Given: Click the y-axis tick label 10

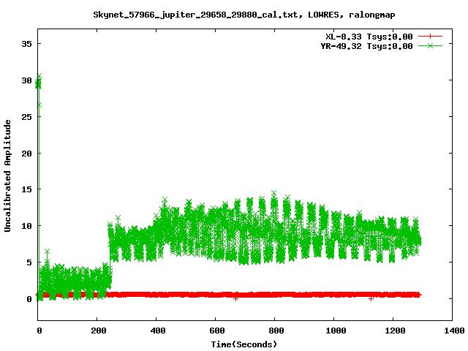Looking at the screenshot, I should coord(26,226).
